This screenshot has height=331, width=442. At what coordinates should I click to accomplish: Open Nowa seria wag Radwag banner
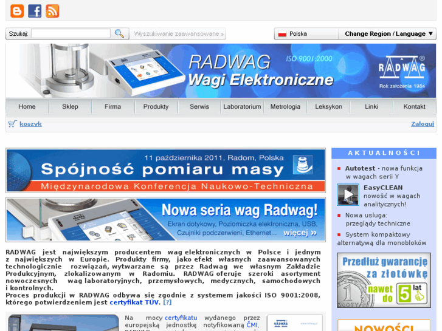(x=166, y=219)
